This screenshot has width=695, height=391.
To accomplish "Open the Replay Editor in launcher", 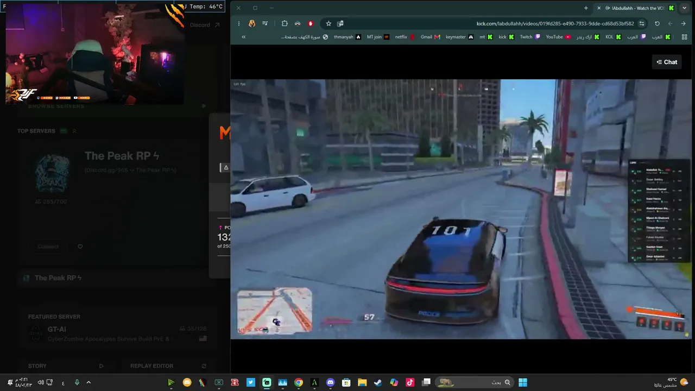I will pyautogui.click(x=168, y=366).
